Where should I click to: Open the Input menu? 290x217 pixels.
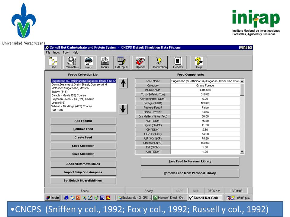(x=56, y=52)
